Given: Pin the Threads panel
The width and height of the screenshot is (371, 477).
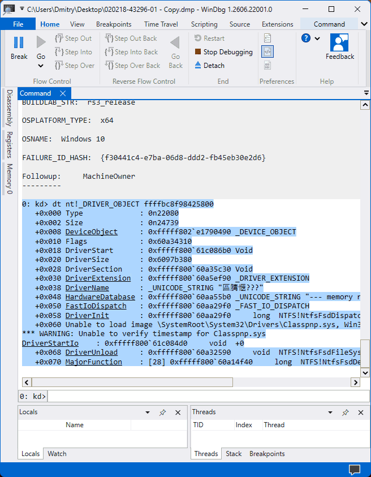Looking at the screenshot, I should [x=345, y=412].
